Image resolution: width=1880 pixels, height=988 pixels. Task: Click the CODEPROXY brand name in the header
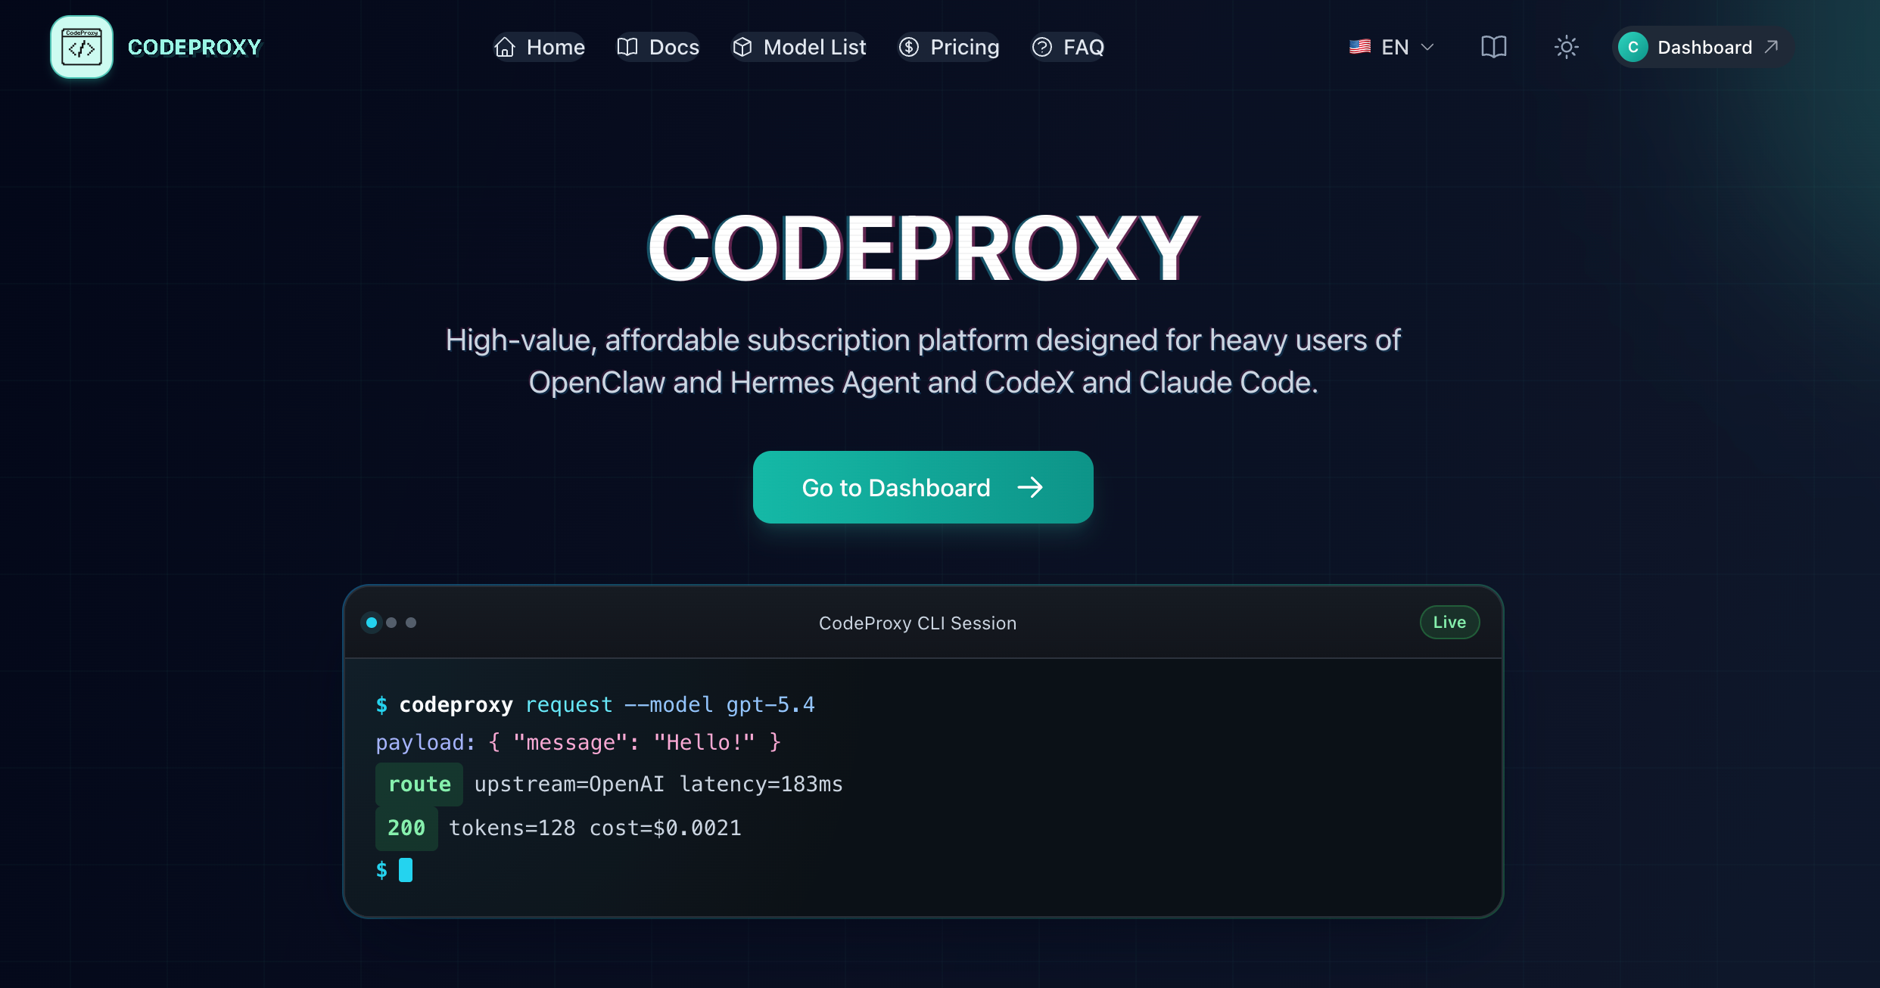click(195, 47)
